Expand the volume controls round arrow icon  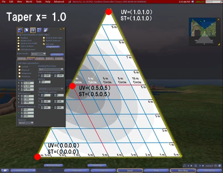pos(219,166)
